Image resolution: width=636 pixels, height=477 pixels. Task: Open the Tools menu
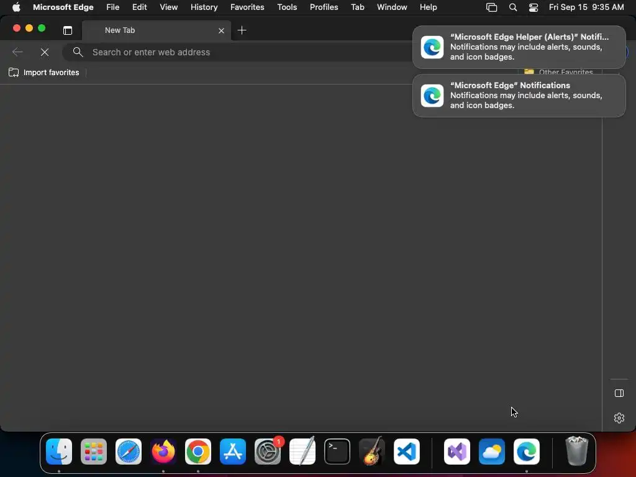[x=287, y=7]
